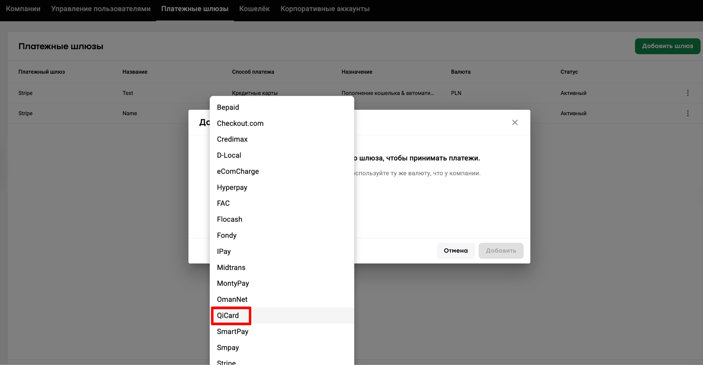Open three-dot menu for Stripe Name row

pyautogui.click(x=688, y=113)
